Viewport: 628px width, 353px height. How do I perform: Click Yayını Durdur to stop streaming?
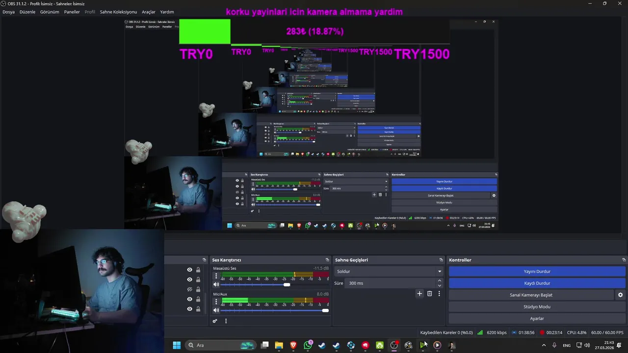tap(537, 271)
